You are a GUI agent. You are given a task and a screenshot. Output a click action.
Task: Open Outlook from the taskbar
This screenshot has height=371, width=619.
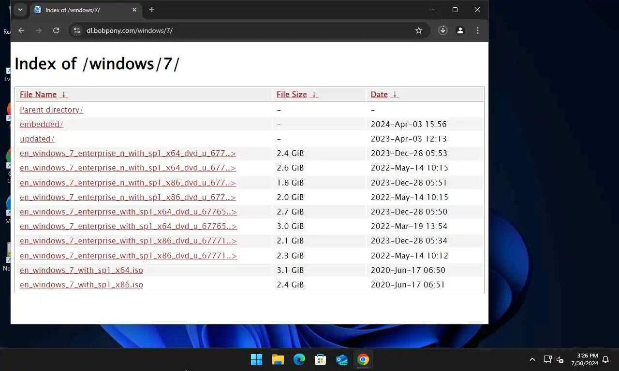[342, 359]
